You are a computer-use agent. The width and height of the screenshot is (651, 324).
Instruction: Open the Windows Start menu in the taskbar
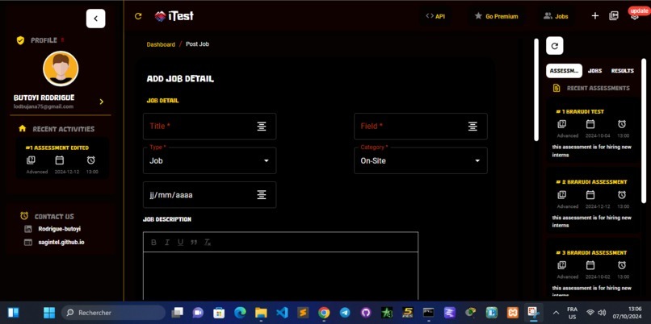click(49, 313)
